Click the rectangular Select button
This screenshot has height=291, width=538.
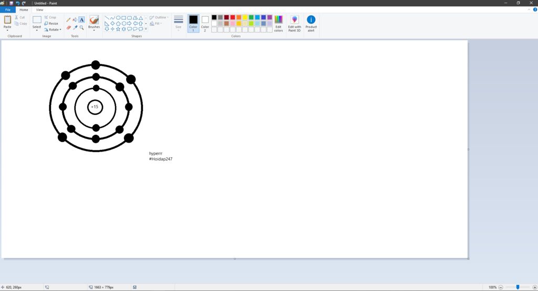[37, 21]
